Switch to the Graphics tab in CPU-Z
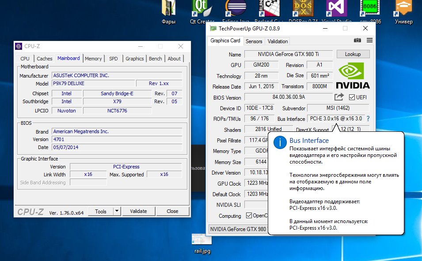The image size is (422, 261). (x=135, y=59)
